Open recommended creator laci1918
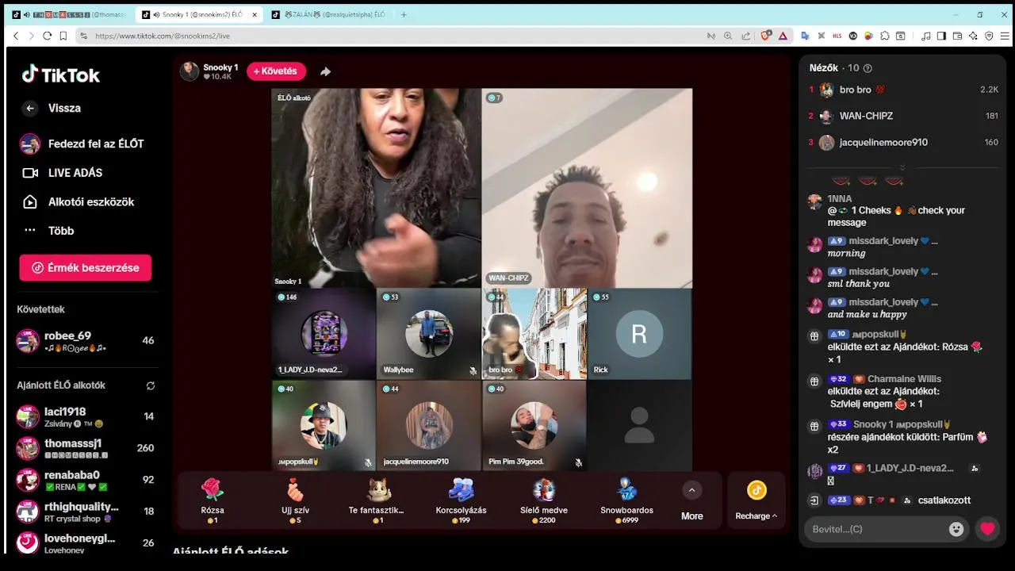 [86, 416]
